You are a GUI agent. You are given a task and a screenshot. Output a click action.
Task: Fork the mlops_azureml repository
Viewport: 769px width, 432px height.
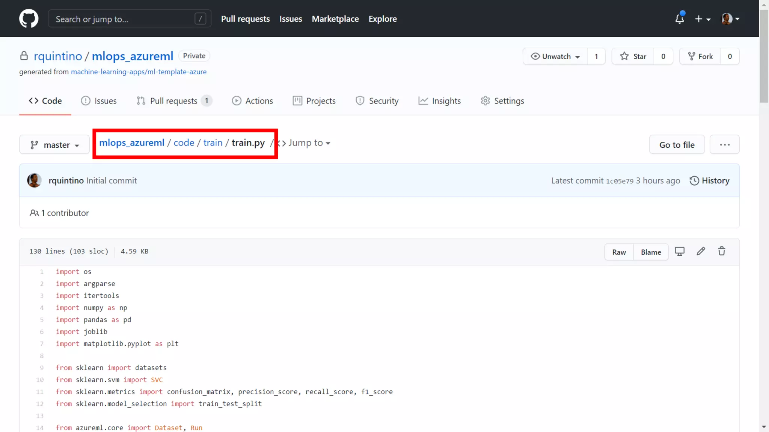coord(700,56)
